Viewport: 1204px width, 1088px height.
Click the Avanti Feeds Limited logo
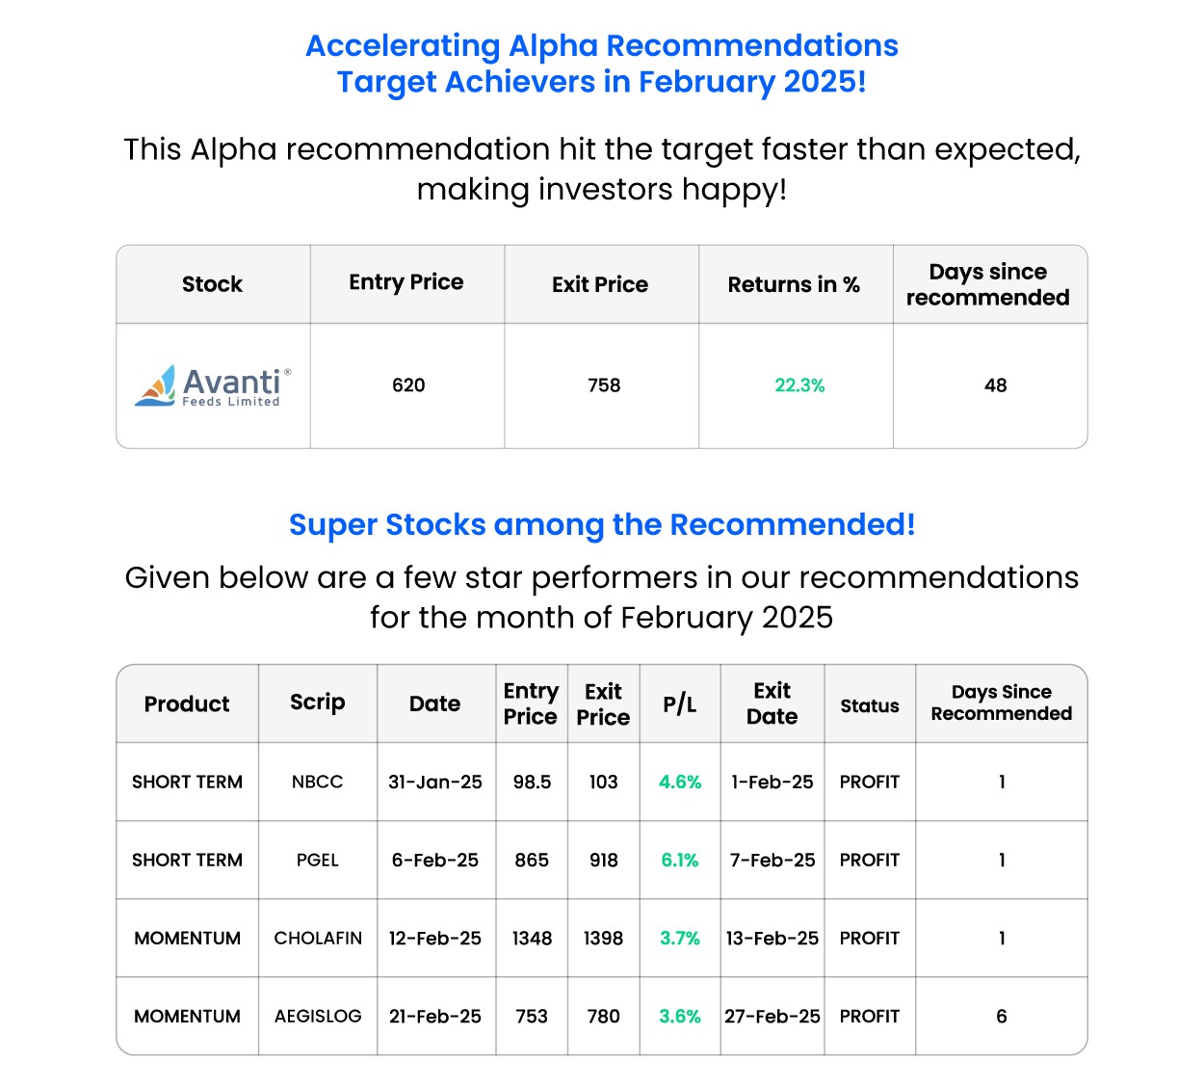(213, 385)
